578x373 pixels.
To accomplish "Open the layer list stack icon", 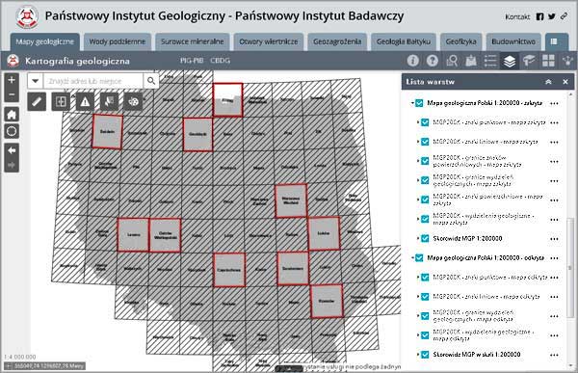I will (x=510, y=61).
